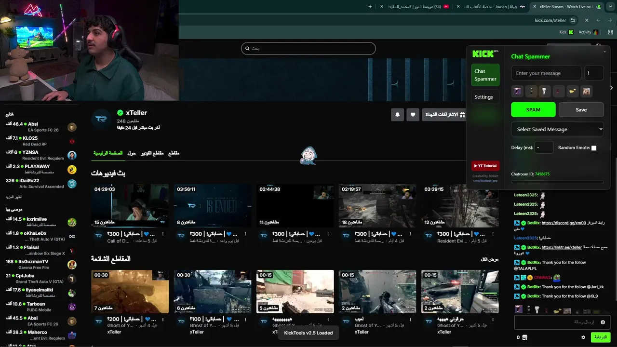Click the chat message input field
Screen dimensions: 617x347
click(x=562, y=322)
